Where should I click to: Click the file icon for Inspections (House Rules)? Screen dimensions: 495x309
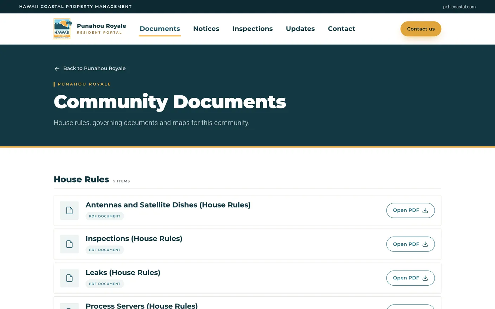pos(69,244)
